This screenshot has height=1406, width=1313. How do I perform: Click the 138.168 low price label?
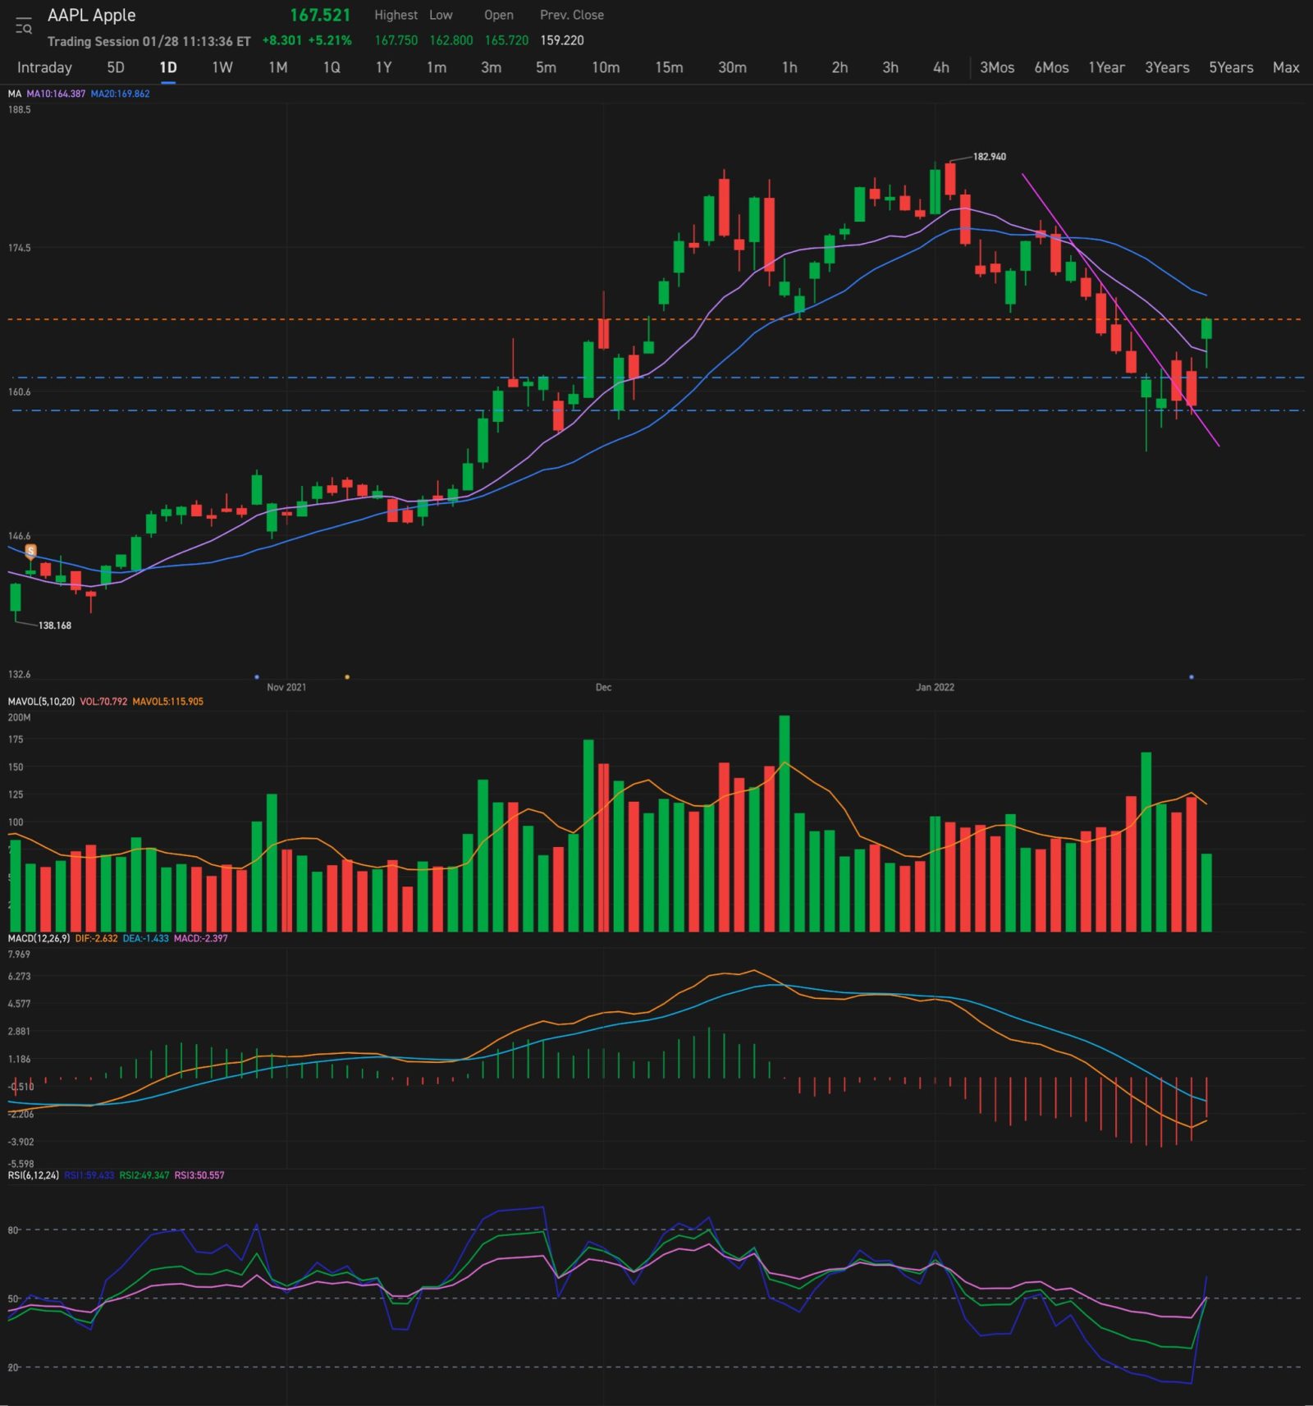[x=55, y=625]
